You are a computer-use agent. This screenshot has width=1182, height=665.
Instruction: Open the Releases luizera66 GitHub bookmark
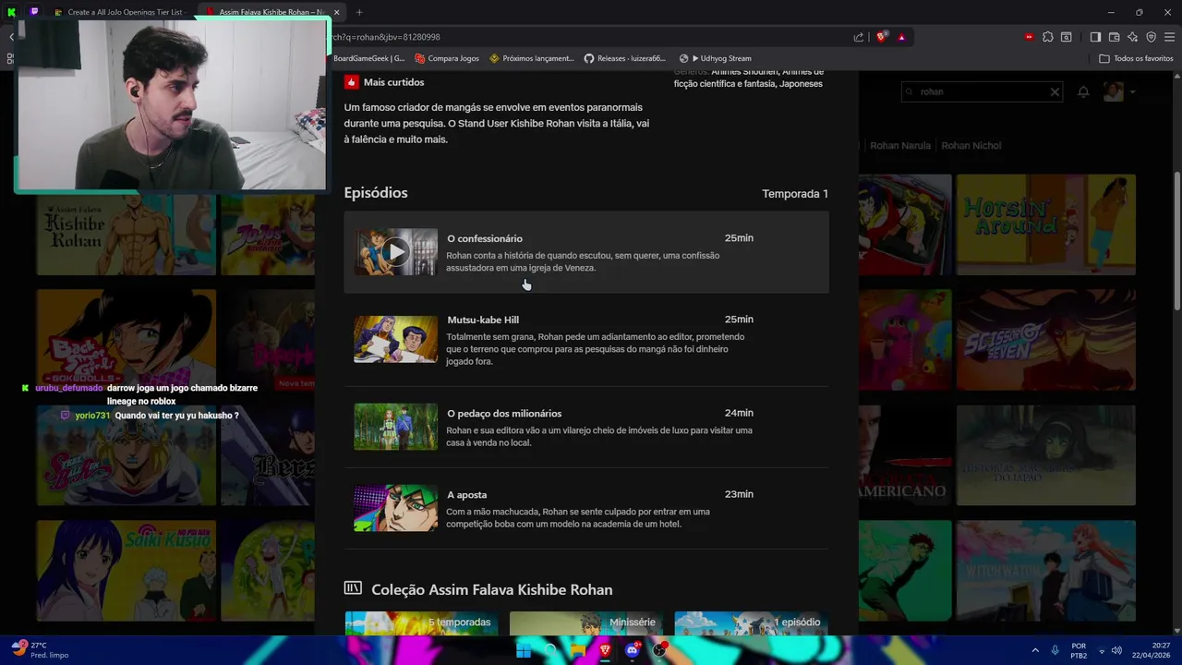click(x=625, y=58)
